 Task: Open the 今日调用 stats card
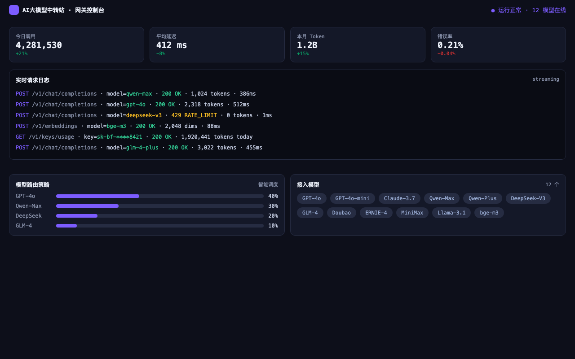[x=76, y=44]
